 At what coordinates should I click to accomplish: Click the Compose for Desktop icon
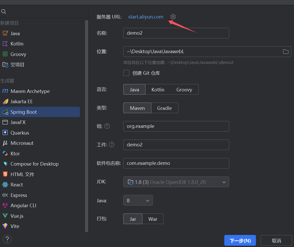pyautogui.click(x=5, y=164)
